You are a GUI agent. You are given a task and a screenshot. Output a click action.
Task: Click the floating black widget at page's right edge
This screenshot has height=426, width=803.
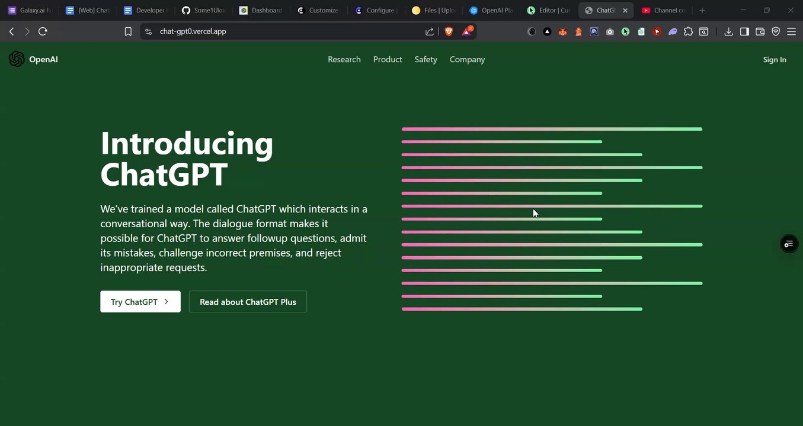[789, 244]
